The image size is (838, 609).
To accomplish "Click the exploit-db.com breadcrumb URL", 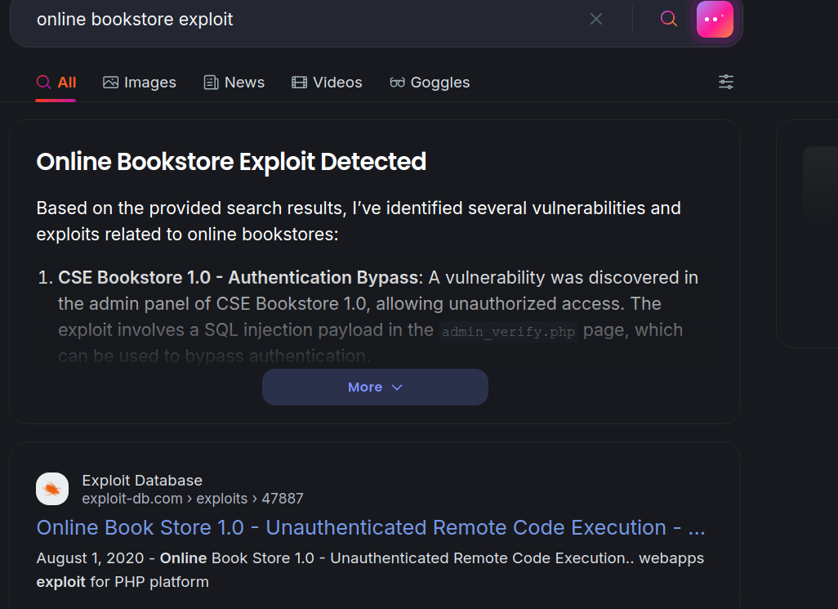I will 193,498.
